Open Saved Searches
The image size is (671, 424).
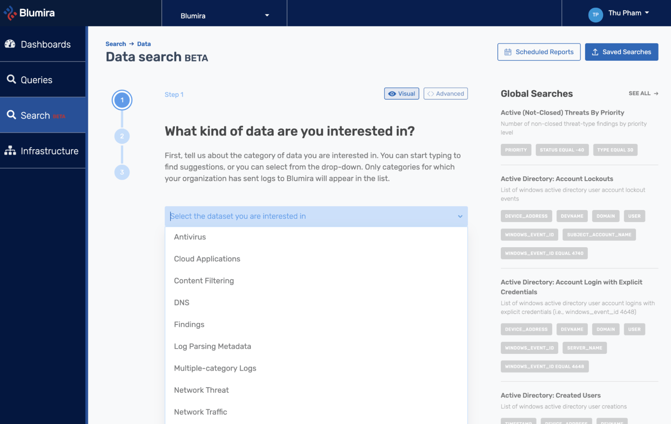click(x=622, y=52)
